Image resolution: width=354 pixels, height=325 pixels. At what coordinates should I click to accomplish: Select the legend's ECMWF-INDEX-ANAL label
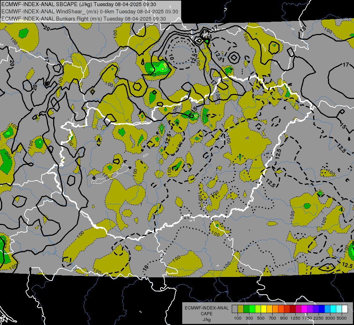[x=207, y=308]
